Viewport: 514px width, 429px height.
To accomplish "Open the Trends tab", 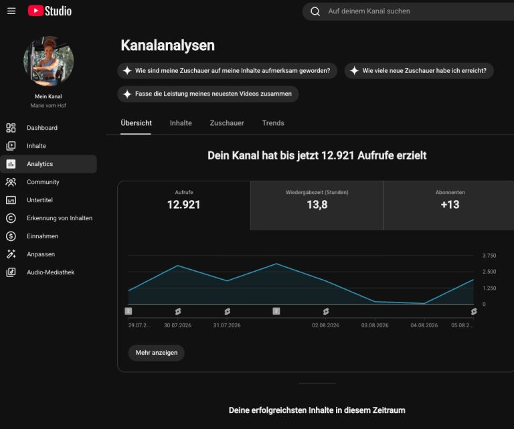I will pos(273,123).
